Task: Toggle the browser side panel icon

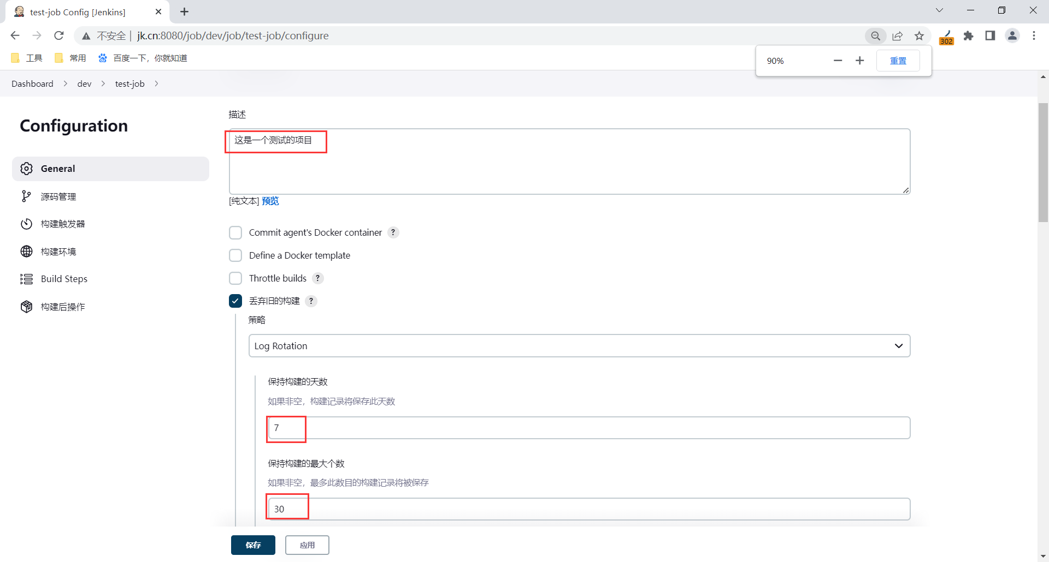Action: coord(990,36)
